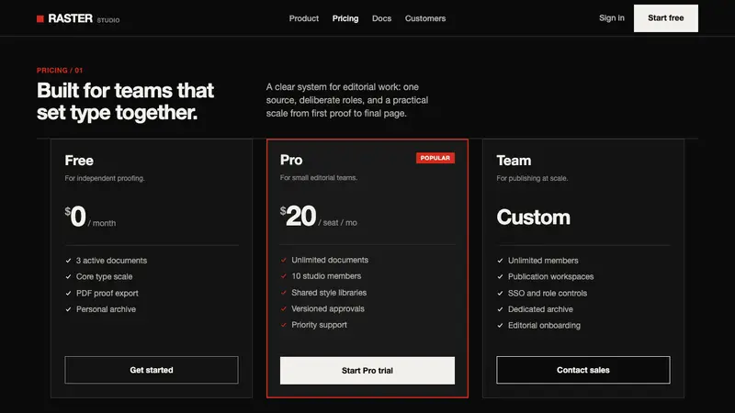
Task: Click the PRICING / 01 label
Action: coord(60,71)
